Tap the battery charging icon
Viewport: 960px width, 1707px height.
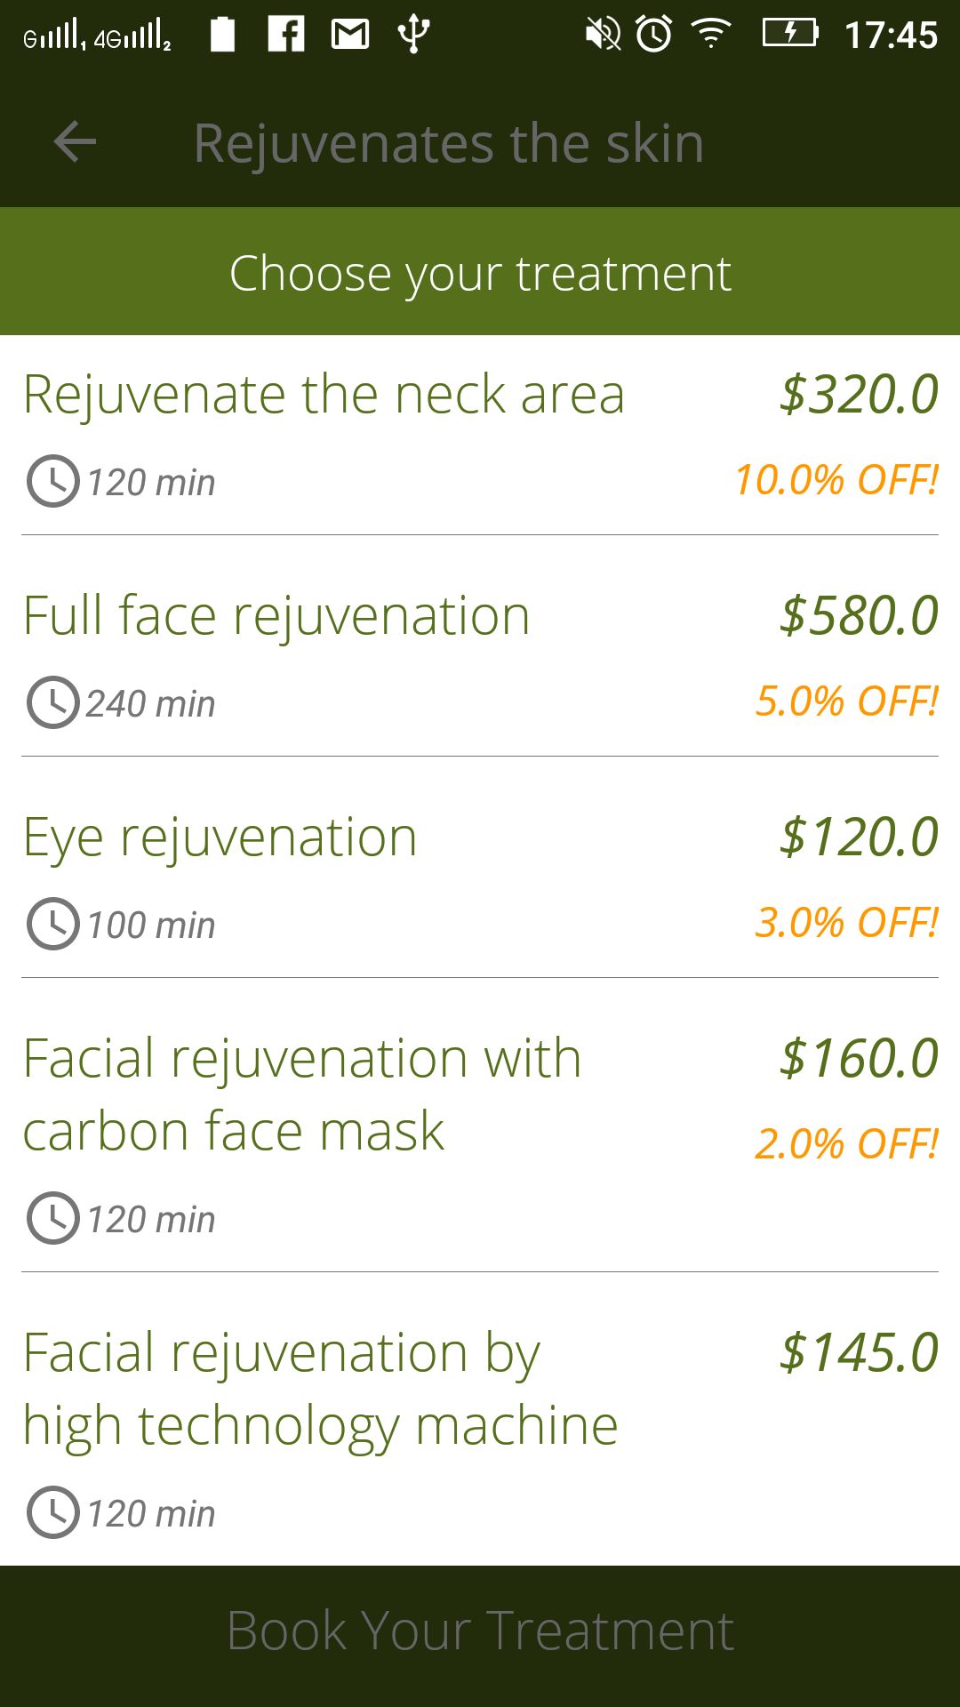tap(790, 34)
